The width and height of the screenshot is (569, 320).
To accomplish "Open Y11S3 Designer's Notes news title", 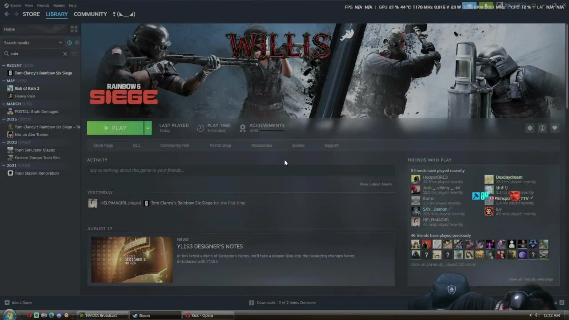I will [x=210, y=247].
